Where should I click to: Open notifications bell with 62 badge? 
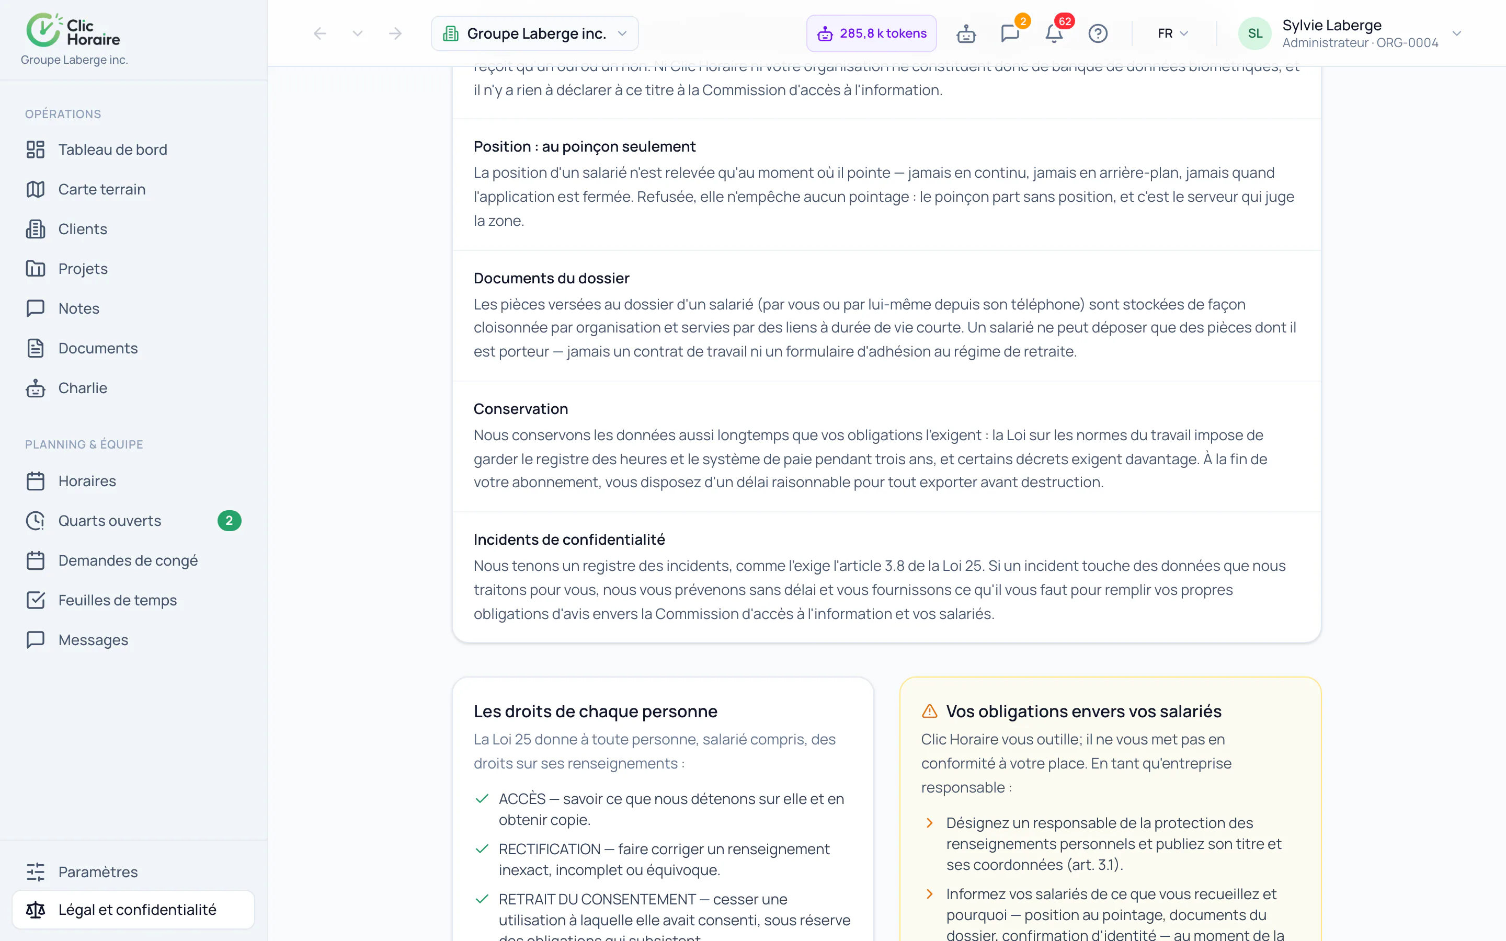tap(1054, 33)
